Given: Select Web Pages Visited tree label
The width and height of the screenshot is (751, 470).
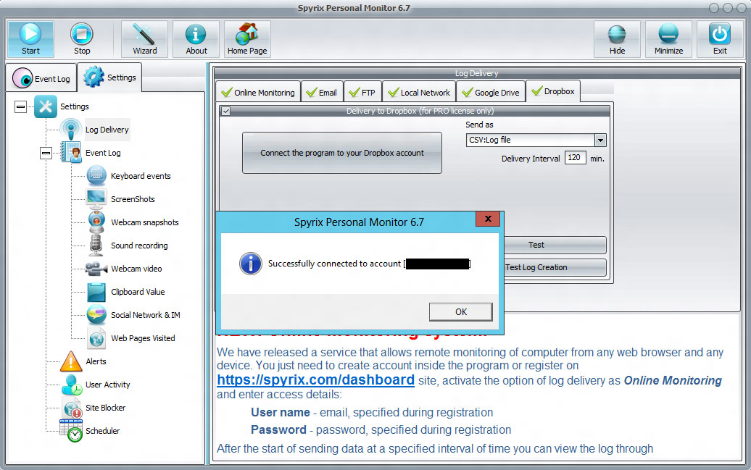Looking at the screenshot, I should [143, 338].
